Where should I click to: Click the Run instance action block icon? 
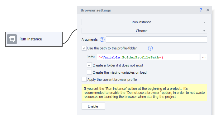[12, 39]
